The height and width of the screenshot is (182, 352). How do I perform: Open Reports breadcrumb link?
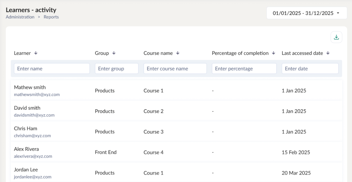(x=51, y=17)
